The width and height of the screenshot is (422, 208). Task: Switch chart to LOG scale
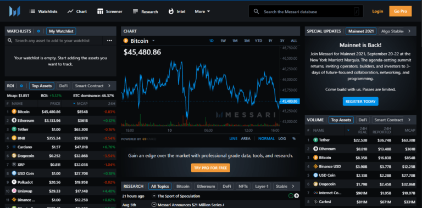282,139
